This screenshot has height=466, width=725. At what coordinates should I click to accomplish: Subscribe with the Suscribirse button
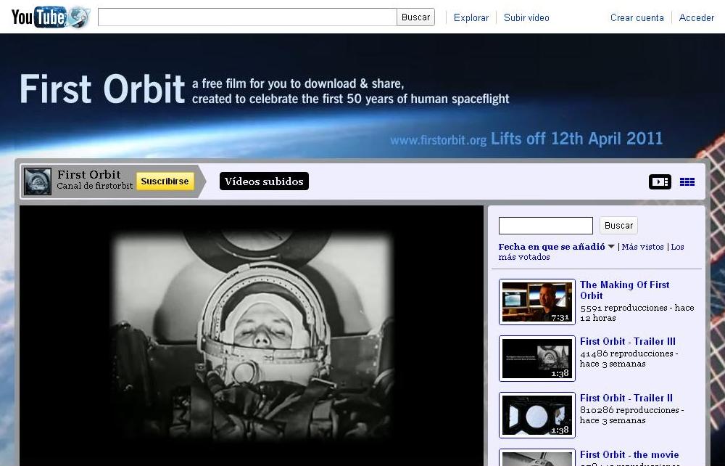click(x=165, y=181)
